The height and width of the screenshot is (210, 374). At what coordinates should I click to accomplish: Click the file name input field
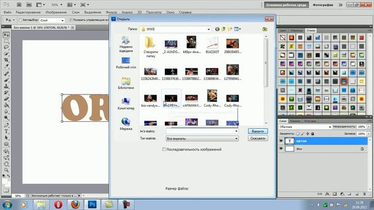pyautogui.click(x=200, y=131)
